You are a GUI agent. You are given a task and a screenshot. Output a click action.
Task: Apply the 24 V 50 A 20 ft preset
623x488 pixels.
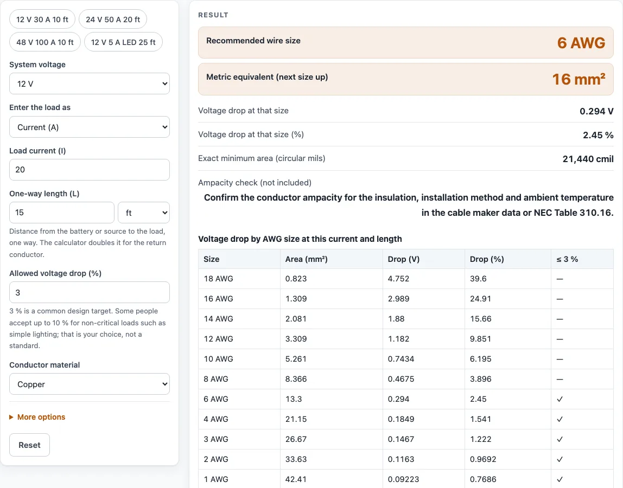[x=113, y=20]
